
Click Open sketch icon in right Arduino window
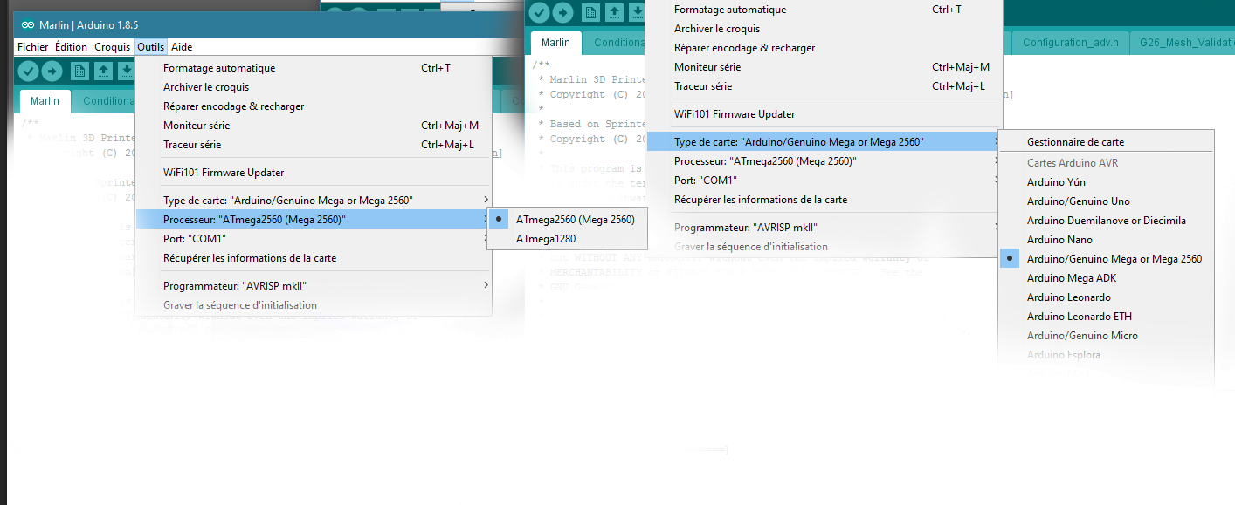pyautogui.click(x=614, y=11)
